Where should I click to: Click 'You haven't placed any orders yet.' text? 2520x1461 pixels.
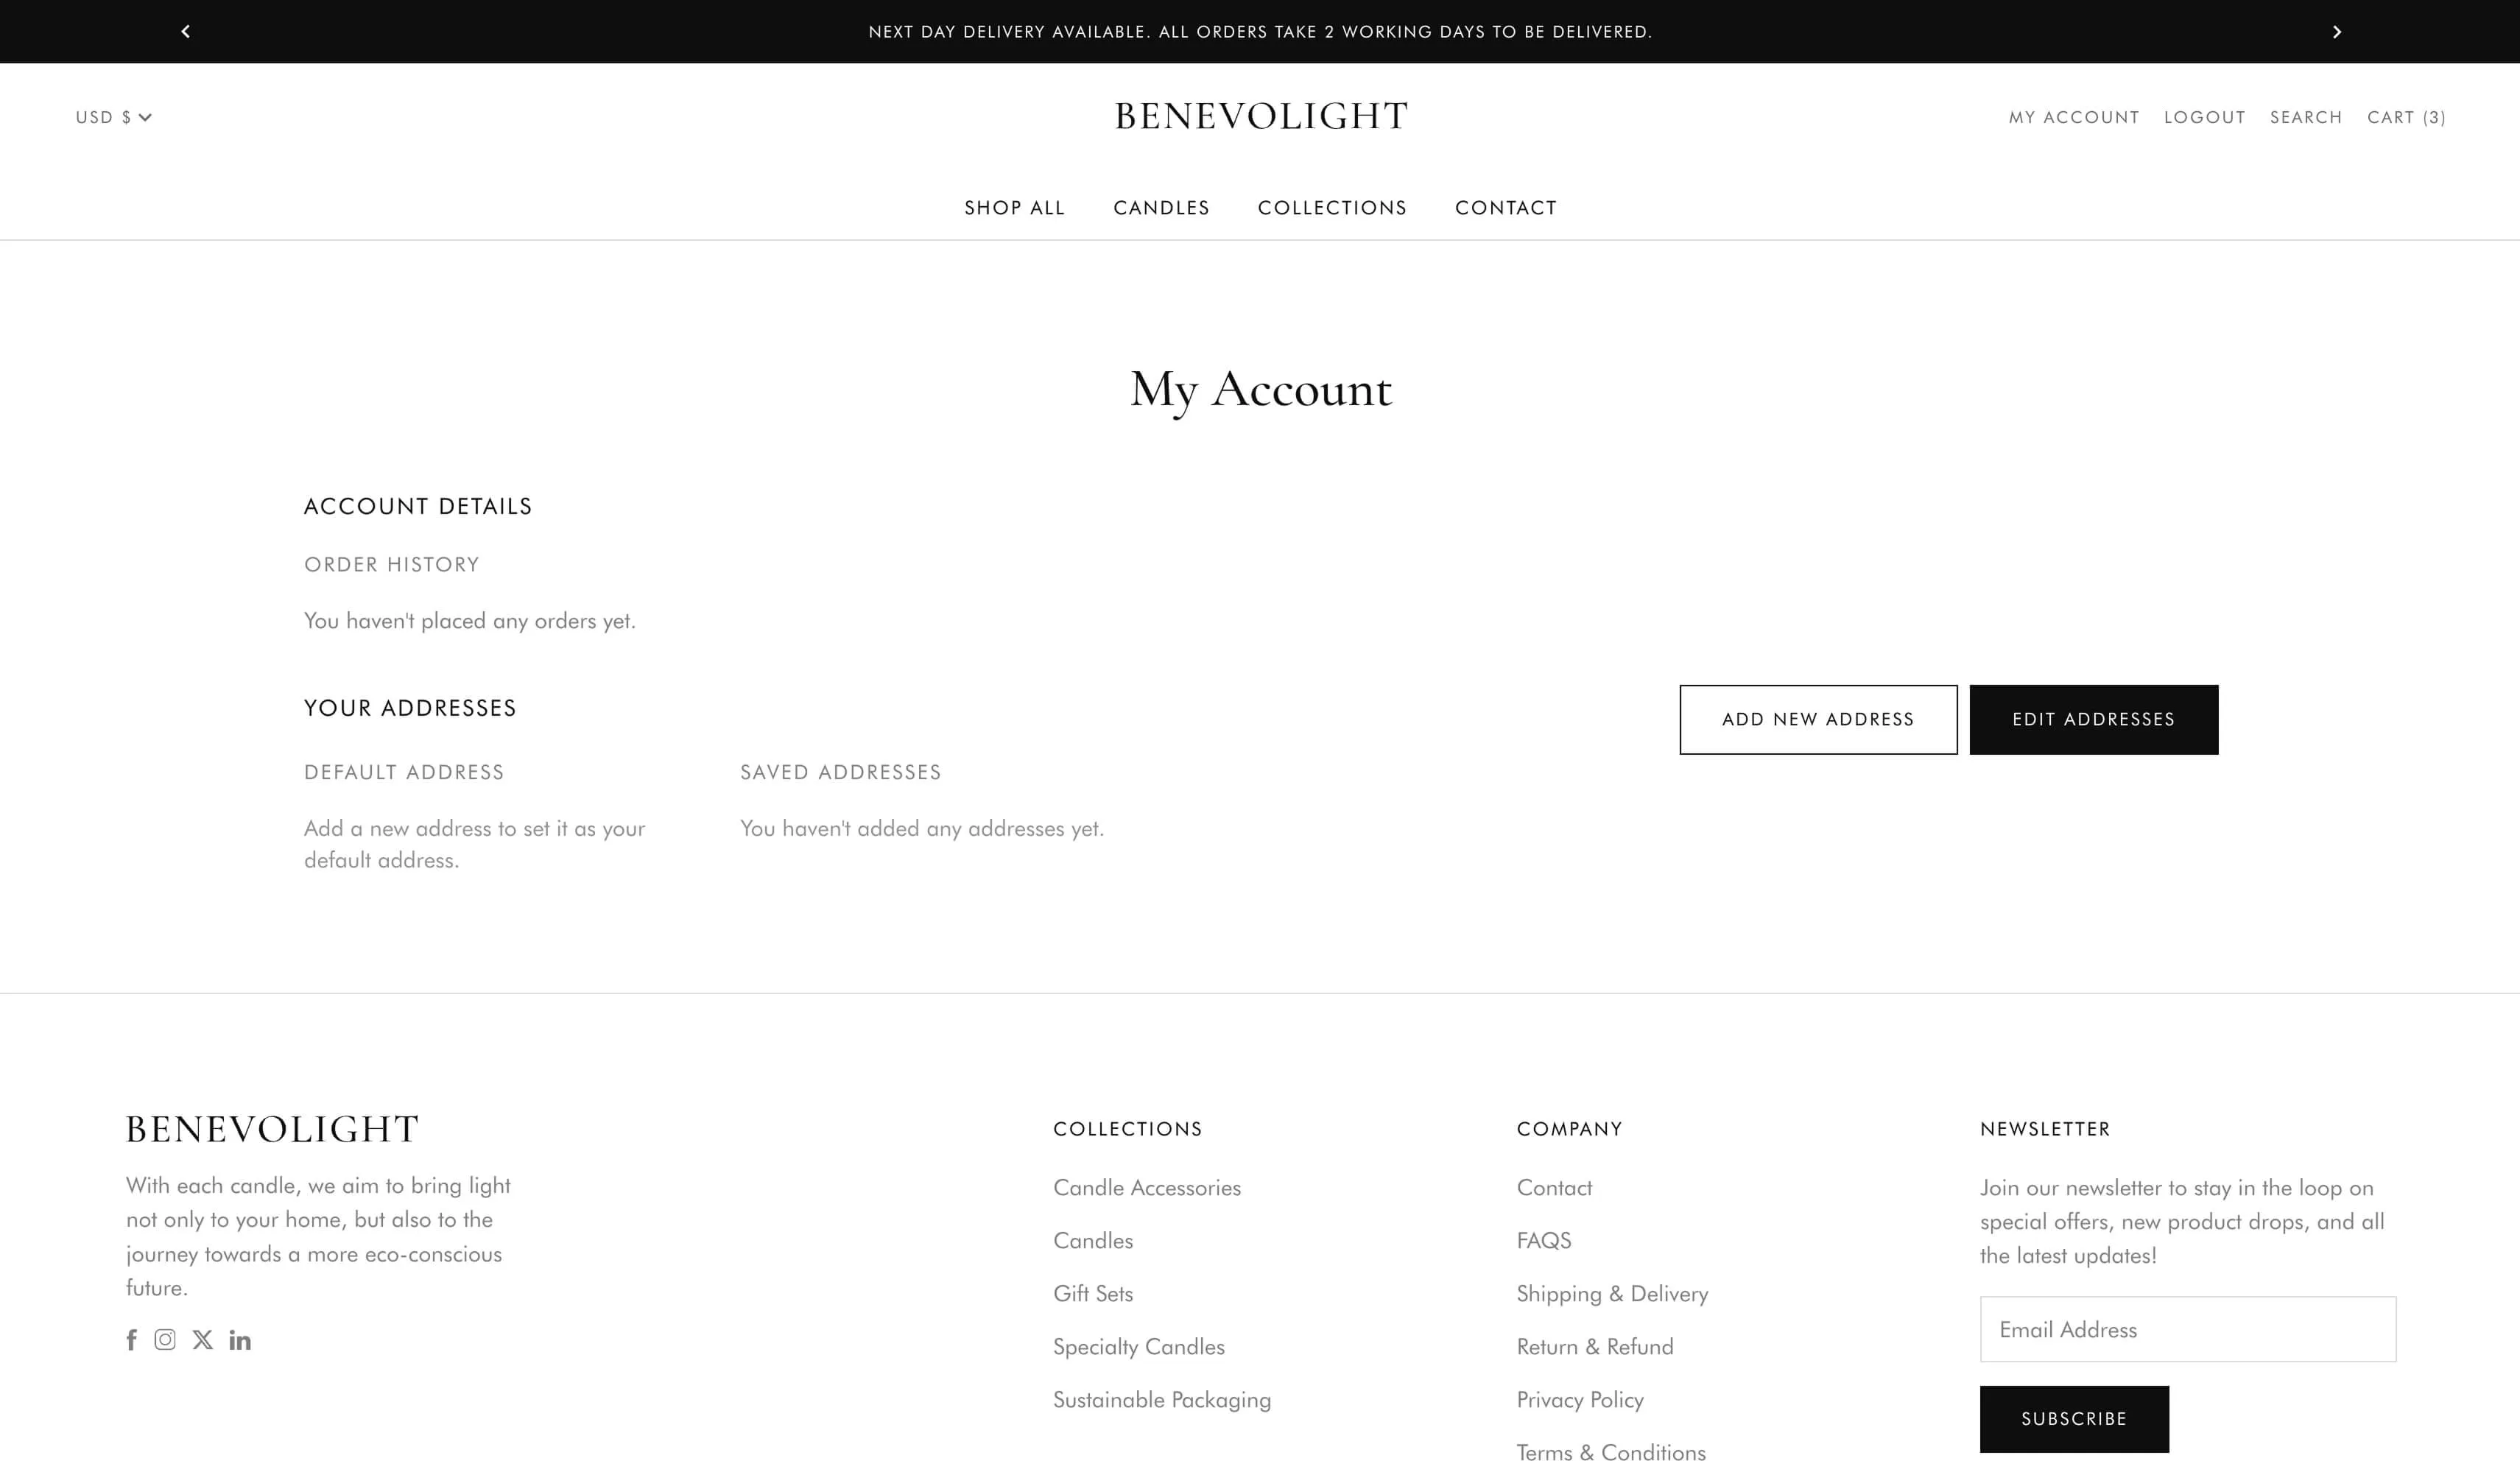470,621
